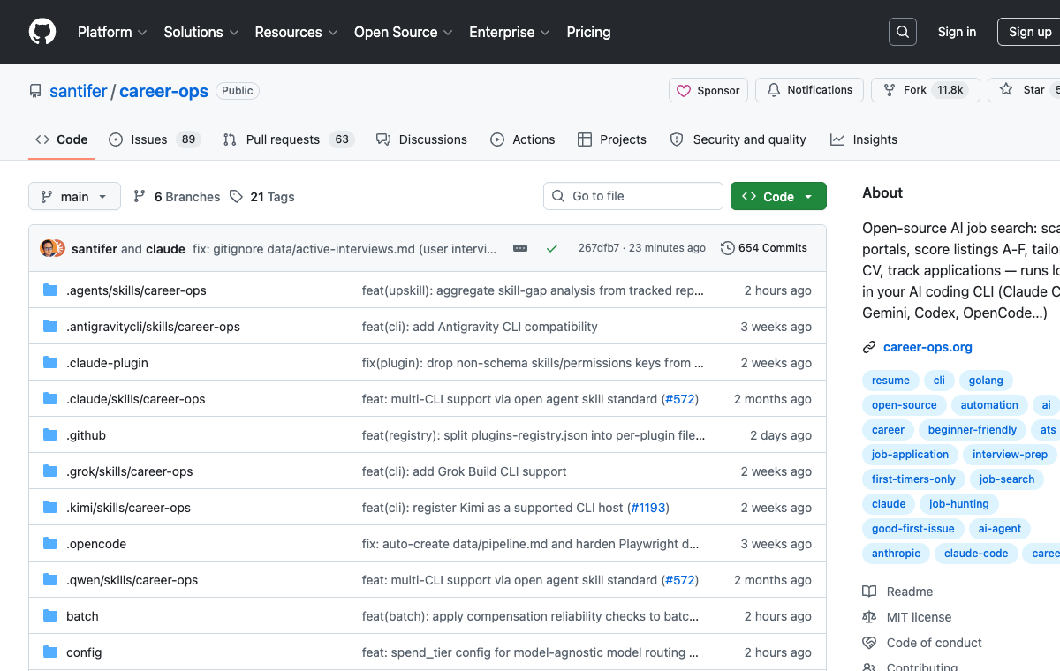Open the green Code dropdown button
Viewport: 1060px width, 671px height.
point(778,196)
